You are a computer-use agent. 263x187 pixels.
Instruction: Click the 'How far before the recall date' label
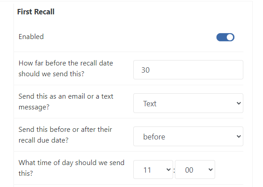point(66,69)
